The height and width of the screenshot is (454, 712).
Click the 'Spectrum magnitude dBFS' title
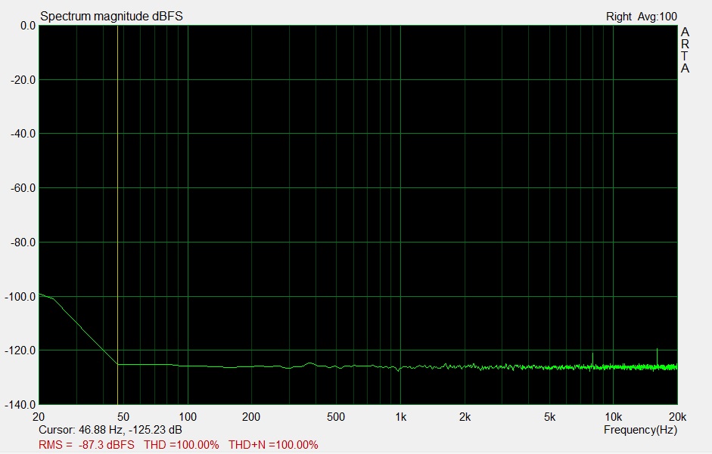tap(112, 17)
